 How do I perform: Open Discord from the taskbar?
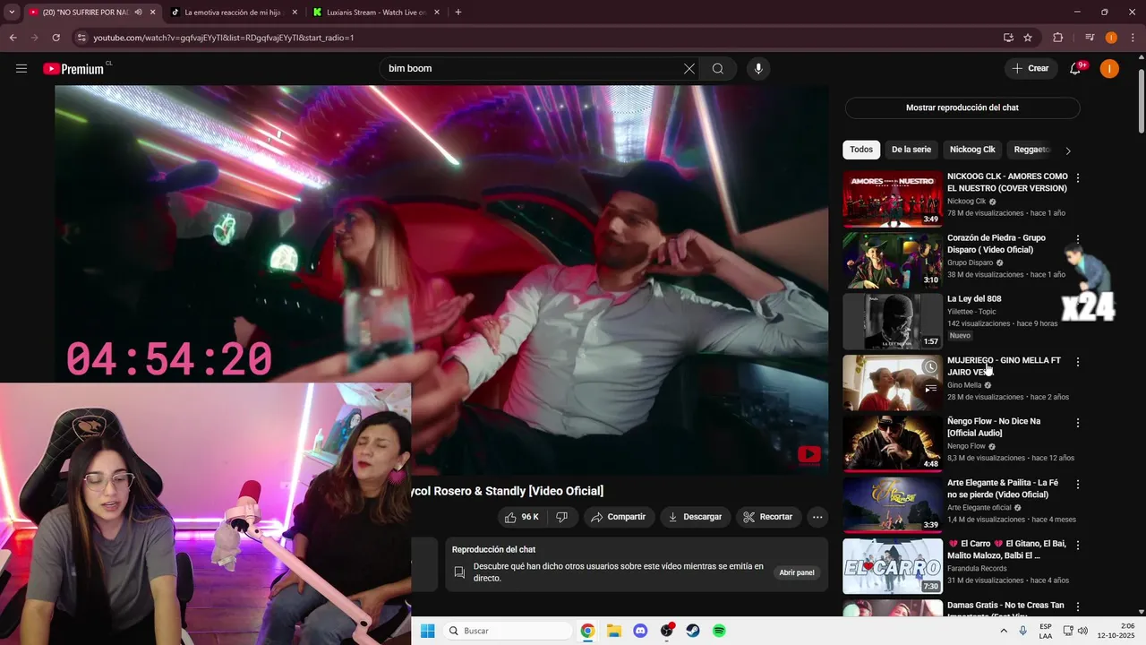point(640,631)
